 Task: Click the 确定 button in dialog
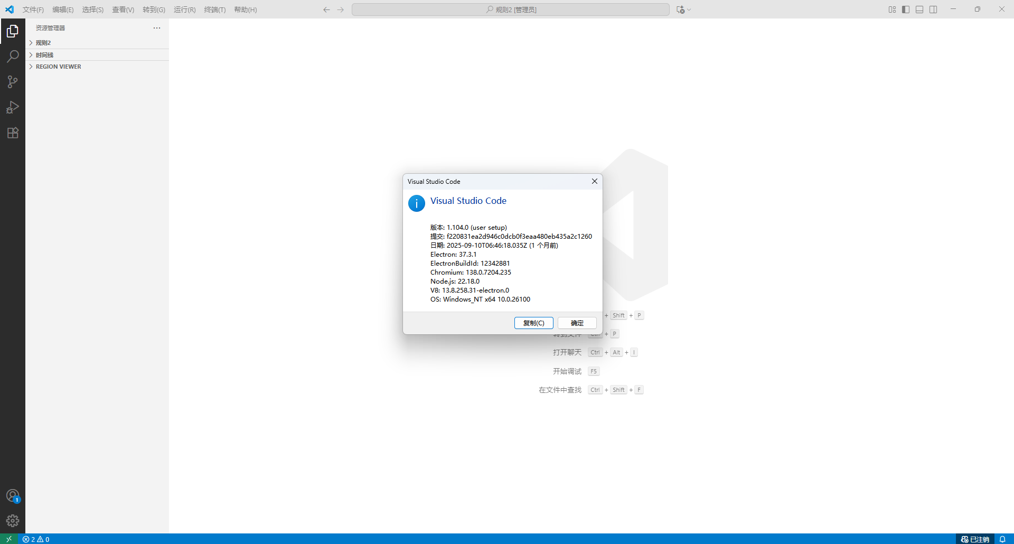click(x=577, y=323)
